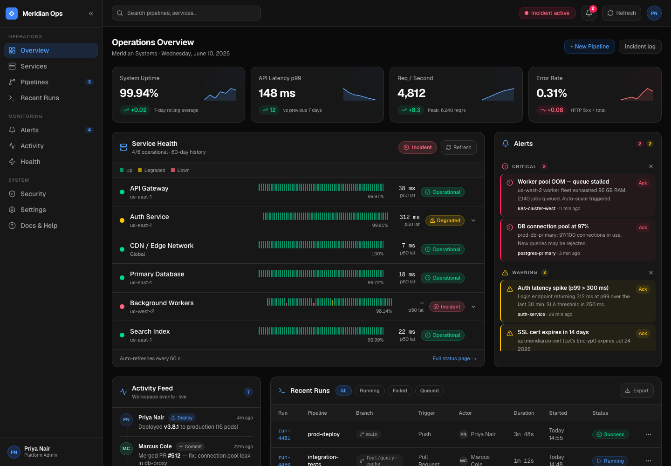Screen dimensions: 671x466
Task: Open more options for the prod-deploy run
Action: click(x=648, y=434)
